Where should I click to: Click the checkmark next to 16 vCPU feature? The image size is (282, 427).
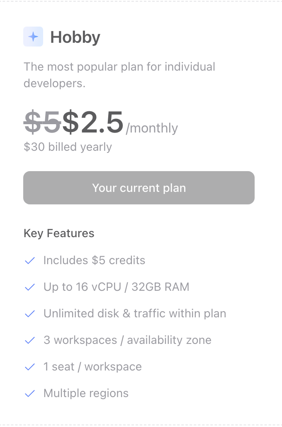[29, 287]
